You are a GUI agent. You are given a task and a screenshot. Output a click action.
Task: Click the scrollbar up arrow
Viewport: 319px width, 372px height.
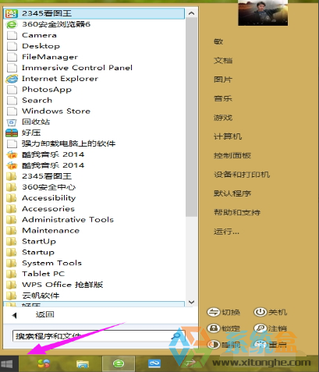pyautogui.click(x=192, y=13)
